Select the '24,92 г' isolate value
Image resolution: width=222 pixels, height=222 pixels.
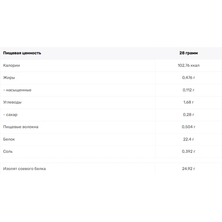pyautogui.click(x=188, y=169)
